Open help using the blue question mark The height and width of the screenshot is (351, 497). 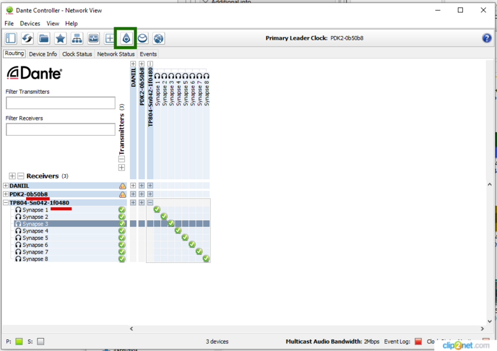[x=486, y=38]
